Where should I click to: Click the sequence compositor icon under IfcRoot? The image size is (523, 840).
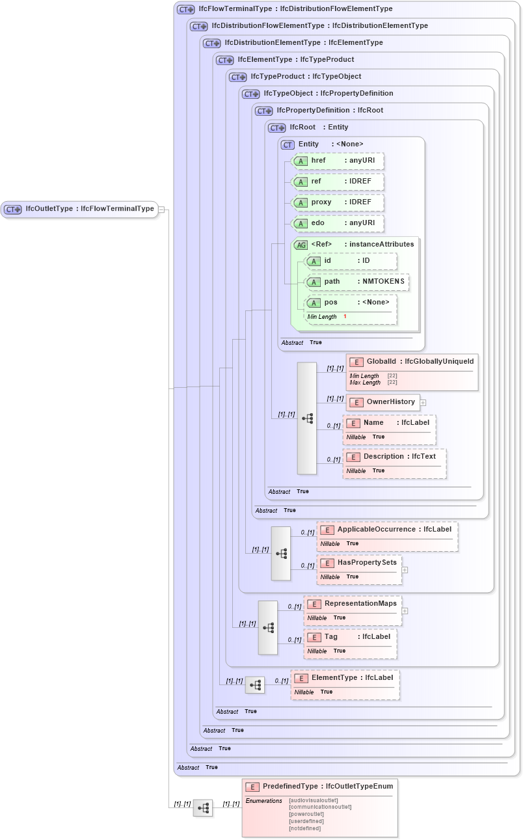point(306,418)
